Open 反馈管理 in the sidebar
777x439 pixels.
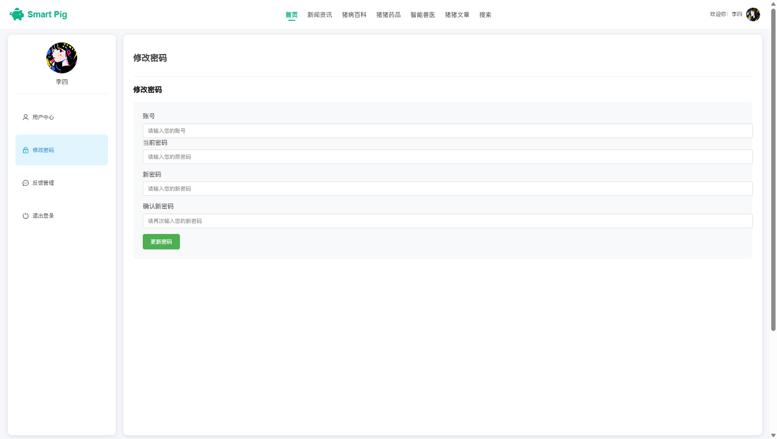coord(62,183)
